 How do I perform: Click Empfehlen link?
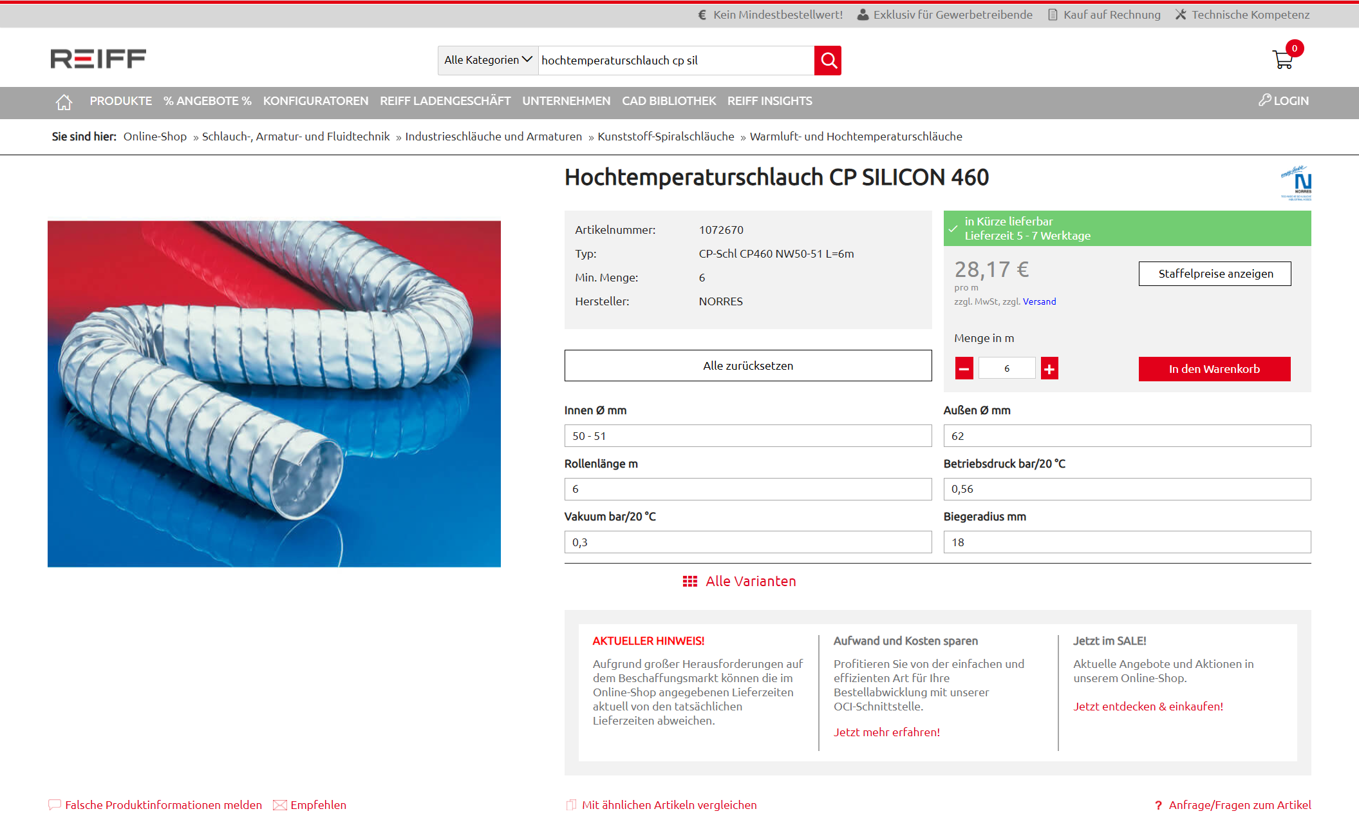310,804
